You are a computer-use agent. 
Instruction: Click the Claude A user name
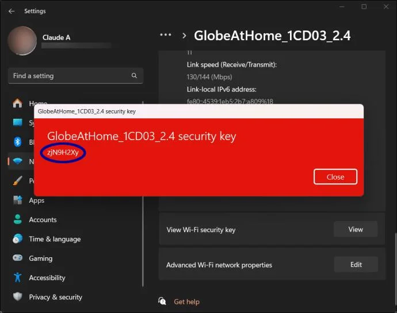(56, 37)
